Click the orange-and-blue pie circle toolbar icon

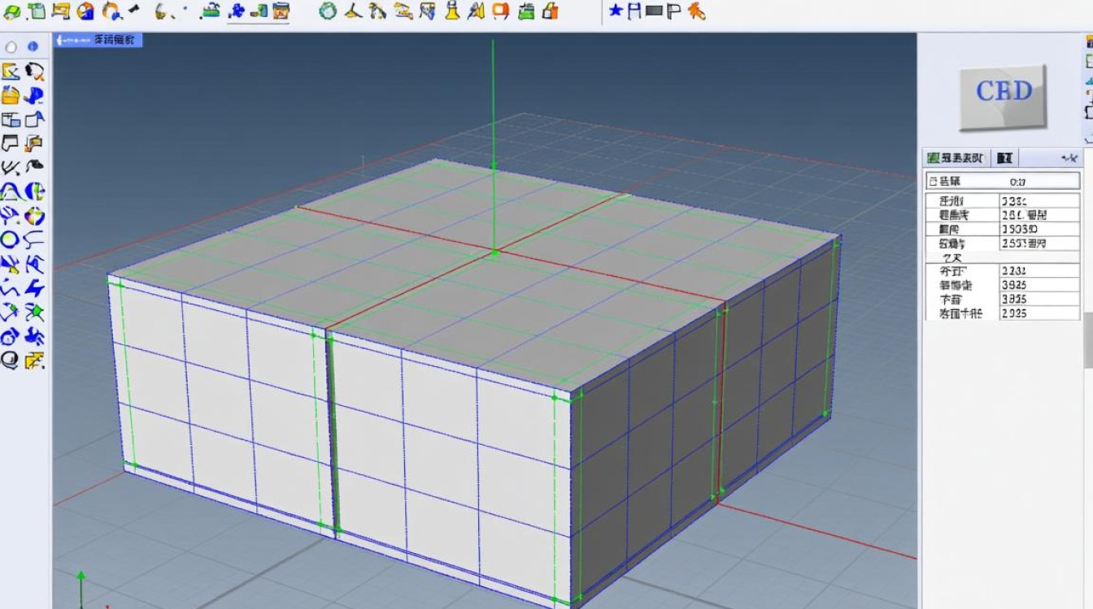point(85,11)
